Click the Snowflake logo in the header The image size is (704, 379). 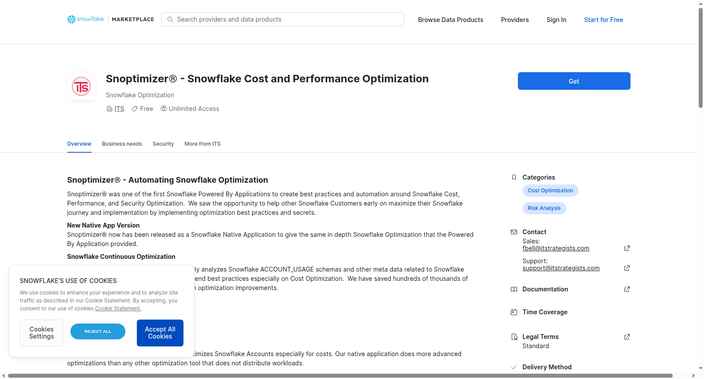tap(86, 19)
